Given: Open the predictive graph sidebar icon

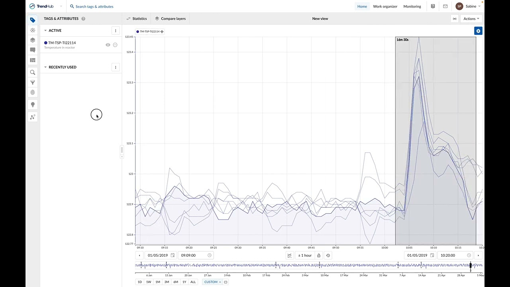Looking at the screenshot, I should pyautogui.click(x=33, y=117).
